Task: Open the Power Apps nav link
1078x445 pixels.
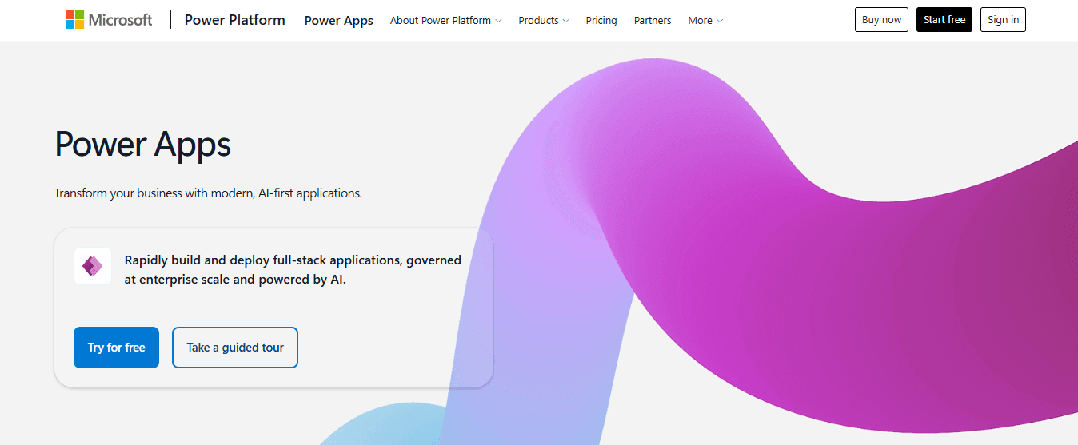Action: click(339, 21)
